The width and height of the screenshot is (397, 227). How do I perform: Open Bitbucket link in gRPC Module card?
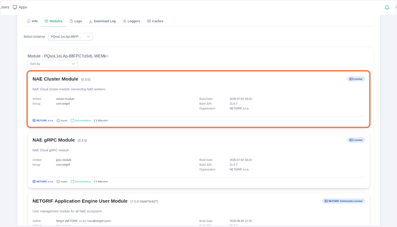pyautogui.click(x=101, y=182)
